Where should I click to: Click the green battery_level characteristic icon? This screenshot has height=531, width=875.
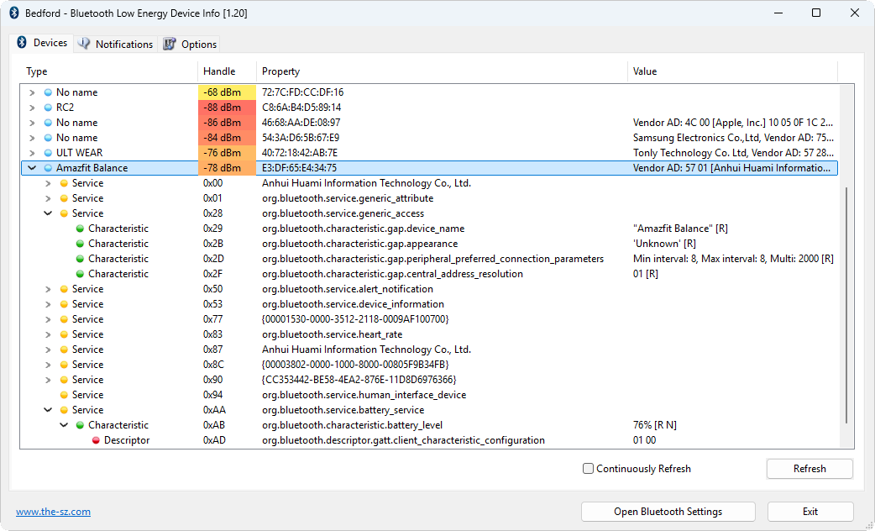tap(80, 425)
